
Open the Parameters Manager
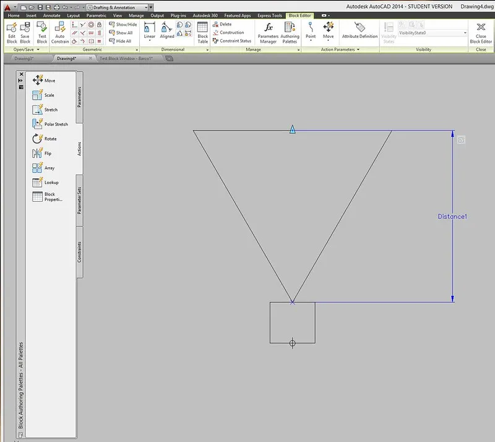(x=268, y=32)
